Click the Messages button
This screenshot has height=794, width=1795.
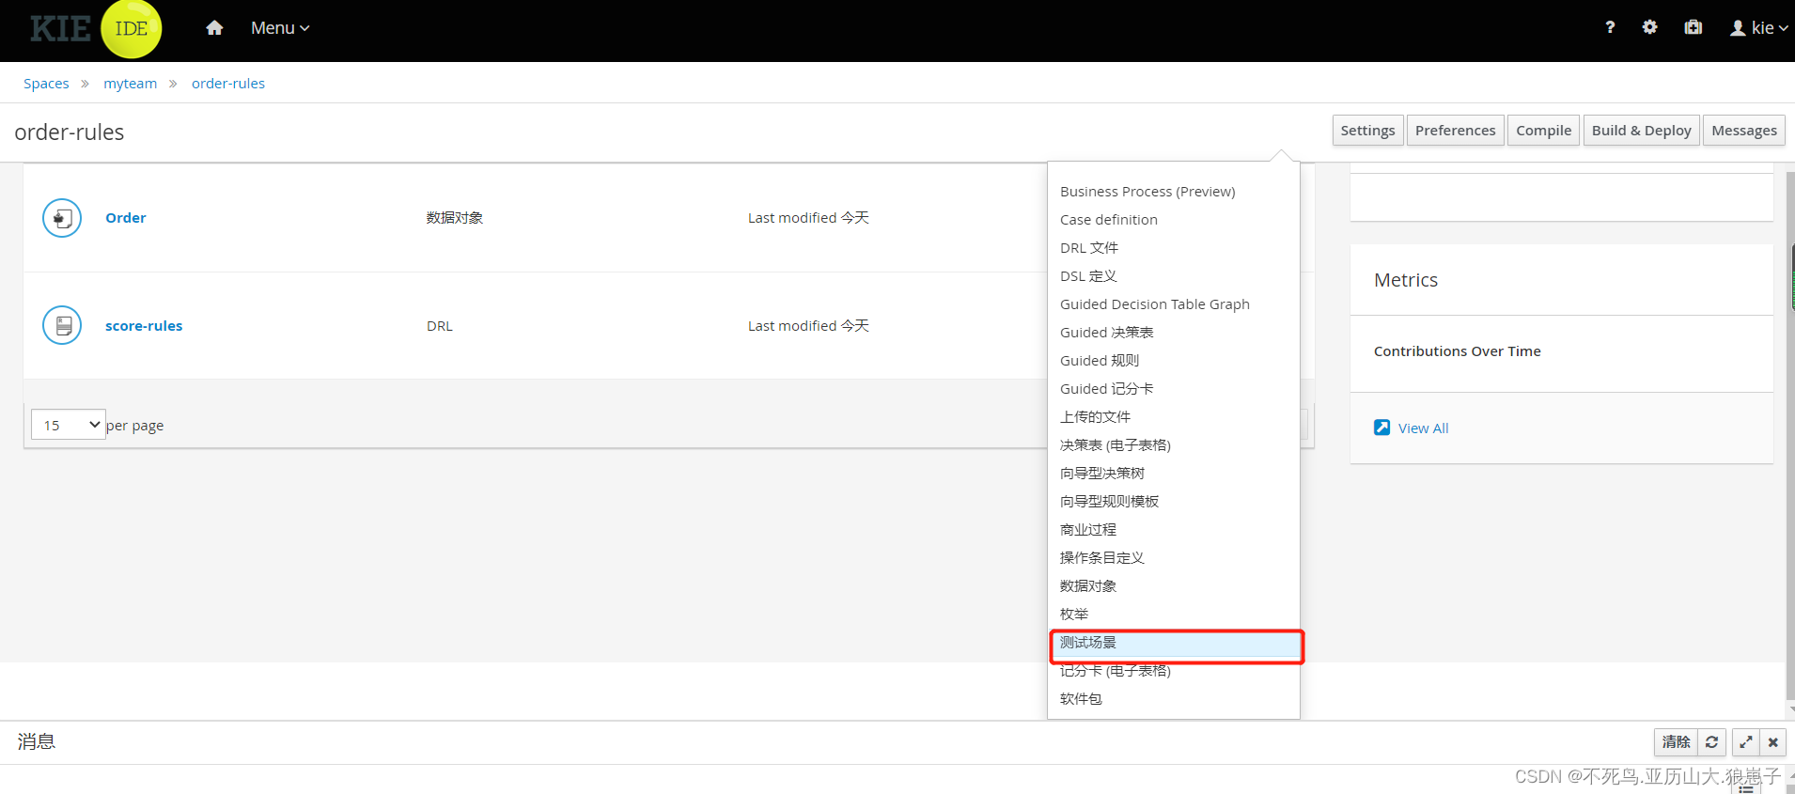1744,131
